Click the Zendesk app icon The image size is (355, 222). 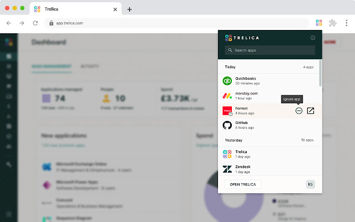pyautogui.click(x=227, y=169)
